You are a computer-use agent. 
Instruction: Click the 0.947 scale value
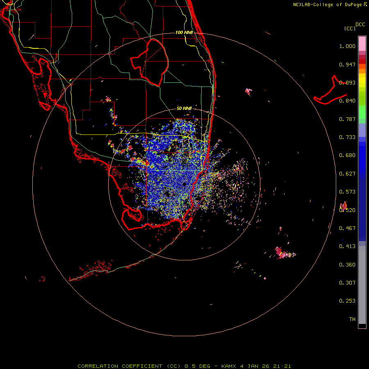347,64
